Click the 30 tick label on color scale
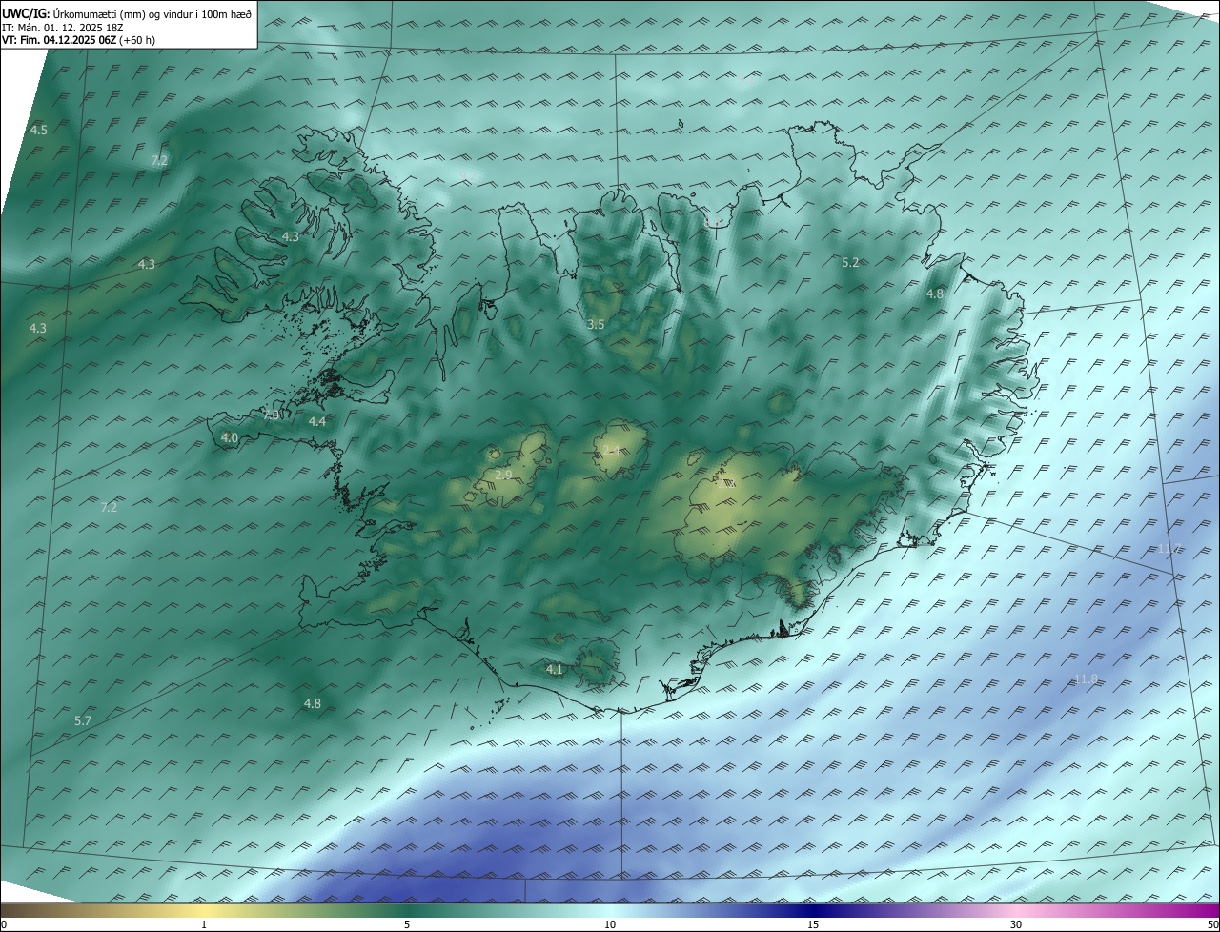Image resolution: width=1220 pixels, height=932 pixels. click(1016, 924)
